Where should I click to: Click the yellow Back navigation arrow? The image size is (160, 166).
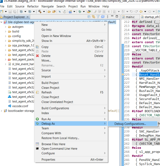141,11
